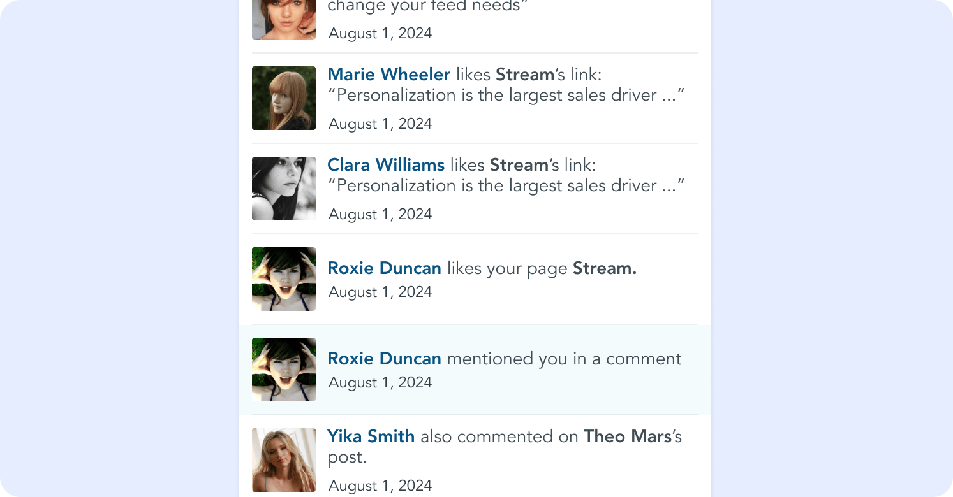Click Clara Williams's black-and-white profile picture
The width and height of the screenshot is (953, 497).
coord(283,188)
